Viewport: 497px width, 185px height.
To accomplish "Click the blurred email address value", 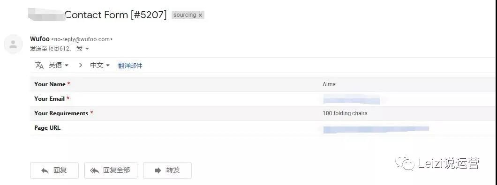I will pyautogui.click(x=351, y=100).
